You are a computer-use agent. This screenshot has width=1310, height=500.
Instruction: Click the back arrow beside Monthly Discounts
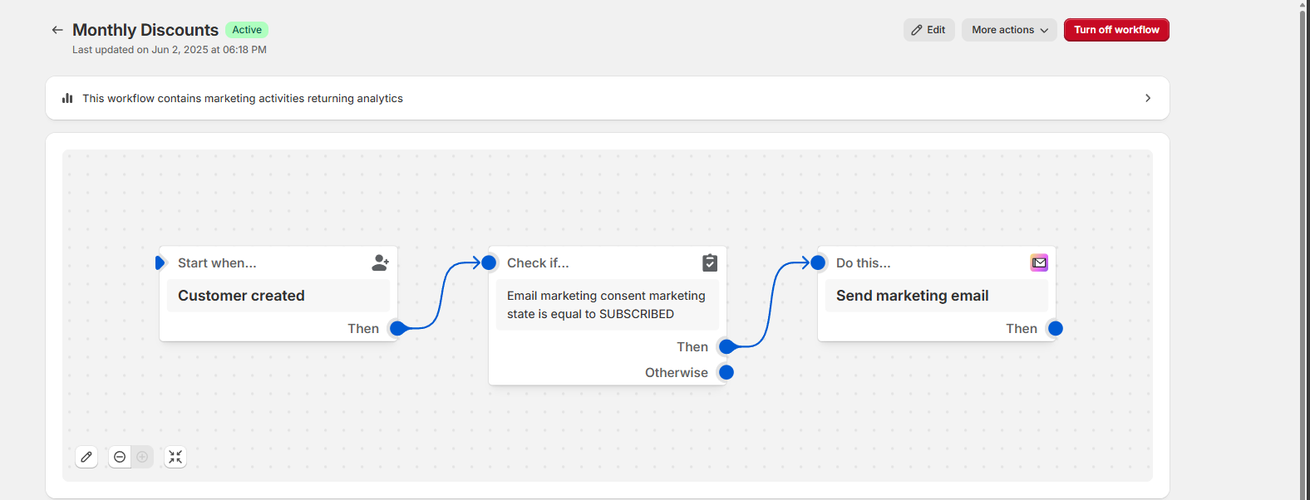pos(57,30)
